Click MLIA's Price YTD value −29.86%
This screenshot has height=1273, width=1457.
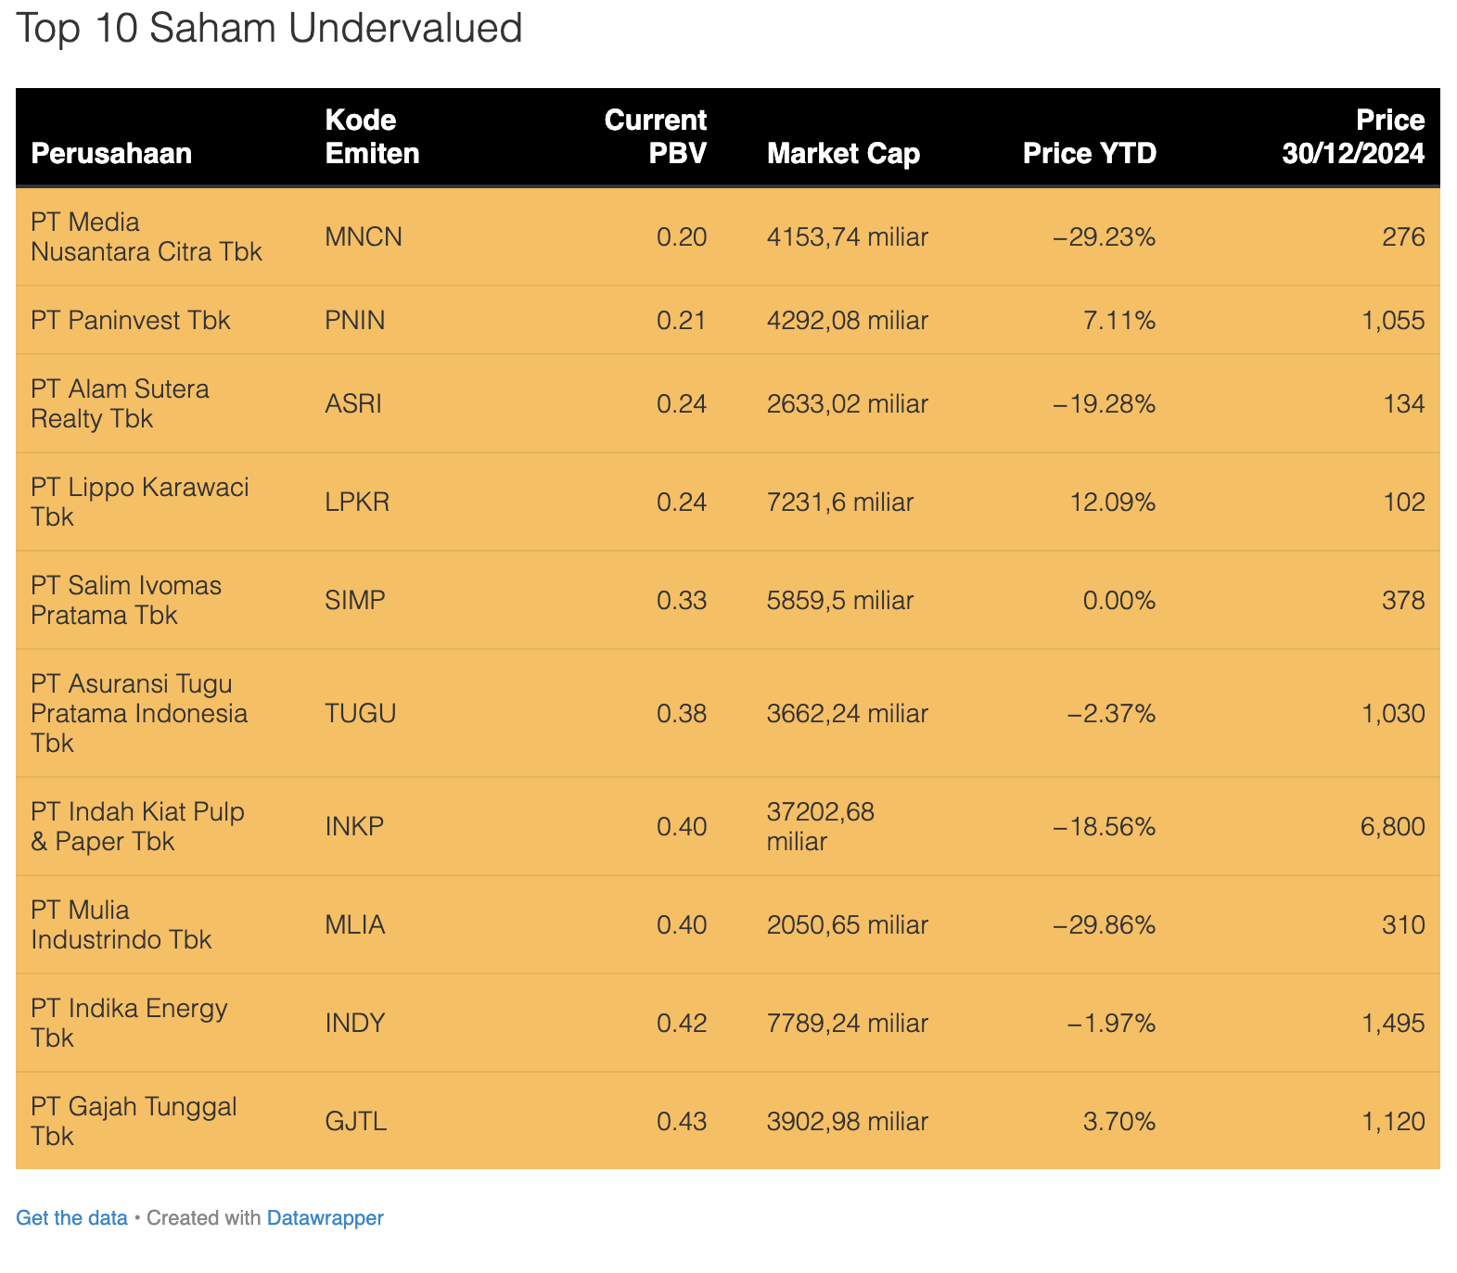(1105, 924)
